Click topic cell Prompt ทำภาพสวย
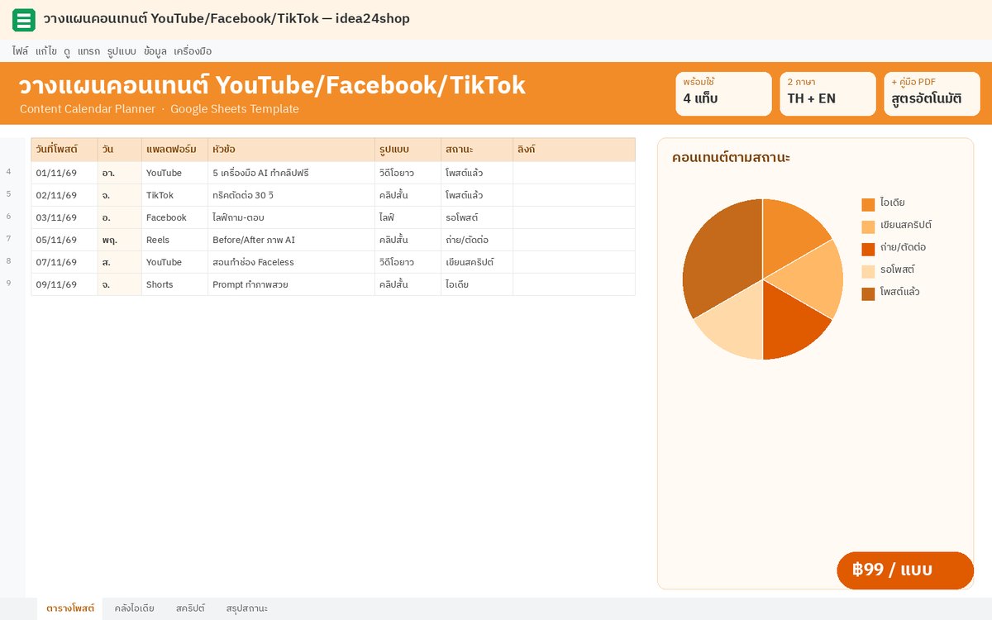 pos(291,284)
